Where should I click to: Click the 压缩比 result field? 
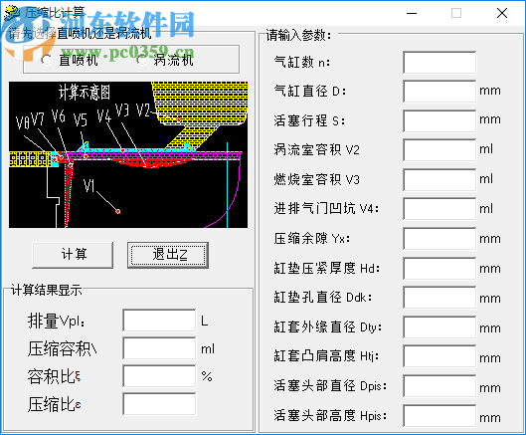click(x=159, y=404)
